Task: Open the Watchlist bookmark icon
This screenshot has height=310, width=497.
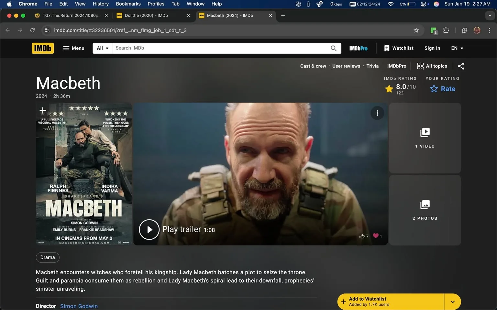Action: pyautogui.click(x=387, y=48)
